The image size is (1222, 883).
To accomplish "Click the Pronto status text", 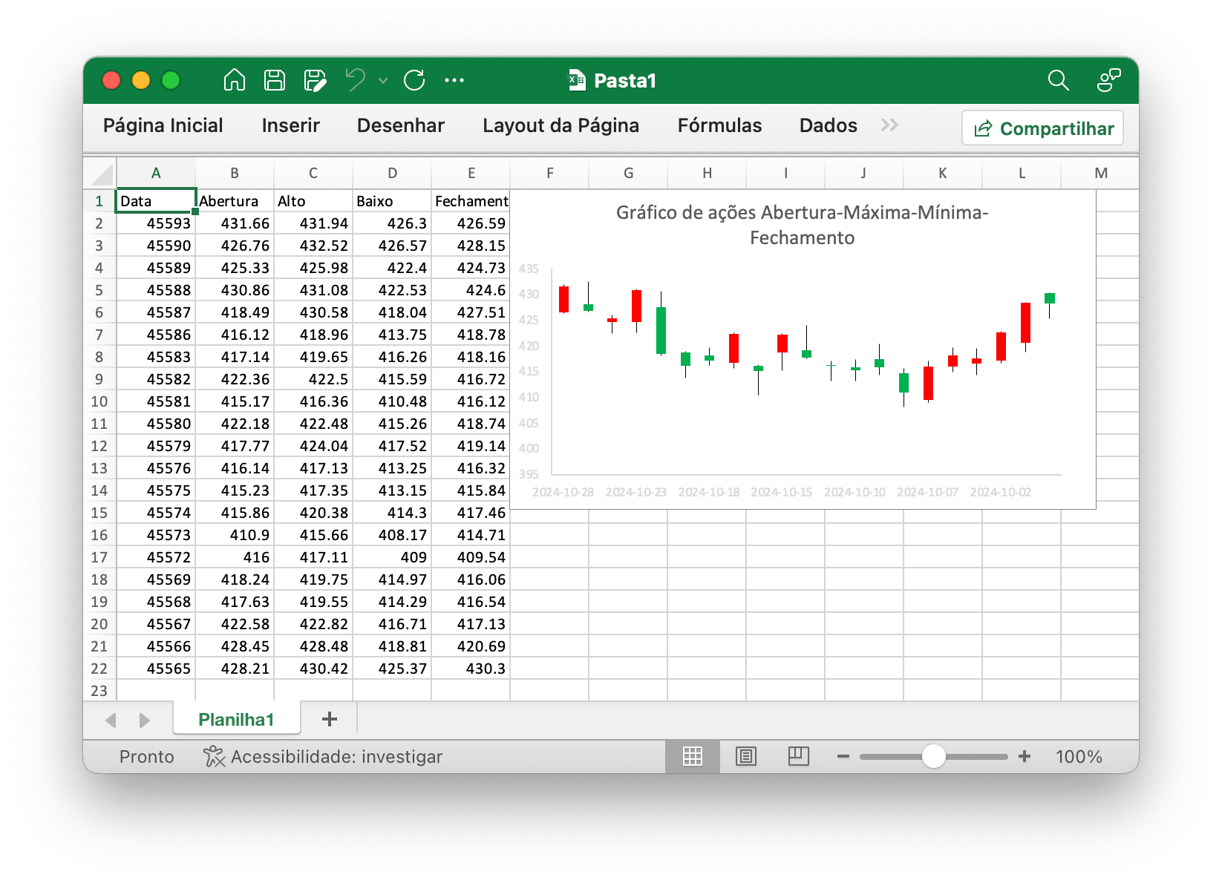I will pyautogui.click(x=147, y=757).
